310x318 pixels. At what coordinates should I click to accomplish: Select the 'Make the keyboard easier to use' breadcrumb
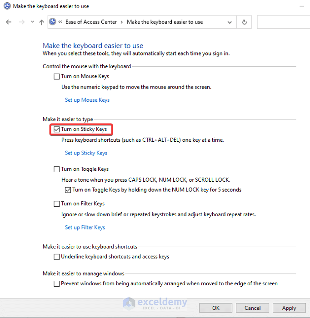[165, 22]
